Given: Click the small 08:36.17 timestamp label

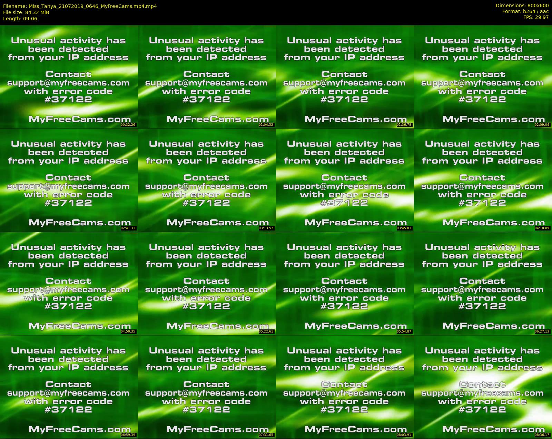Looking at the screenshot, I should [542, 435].
